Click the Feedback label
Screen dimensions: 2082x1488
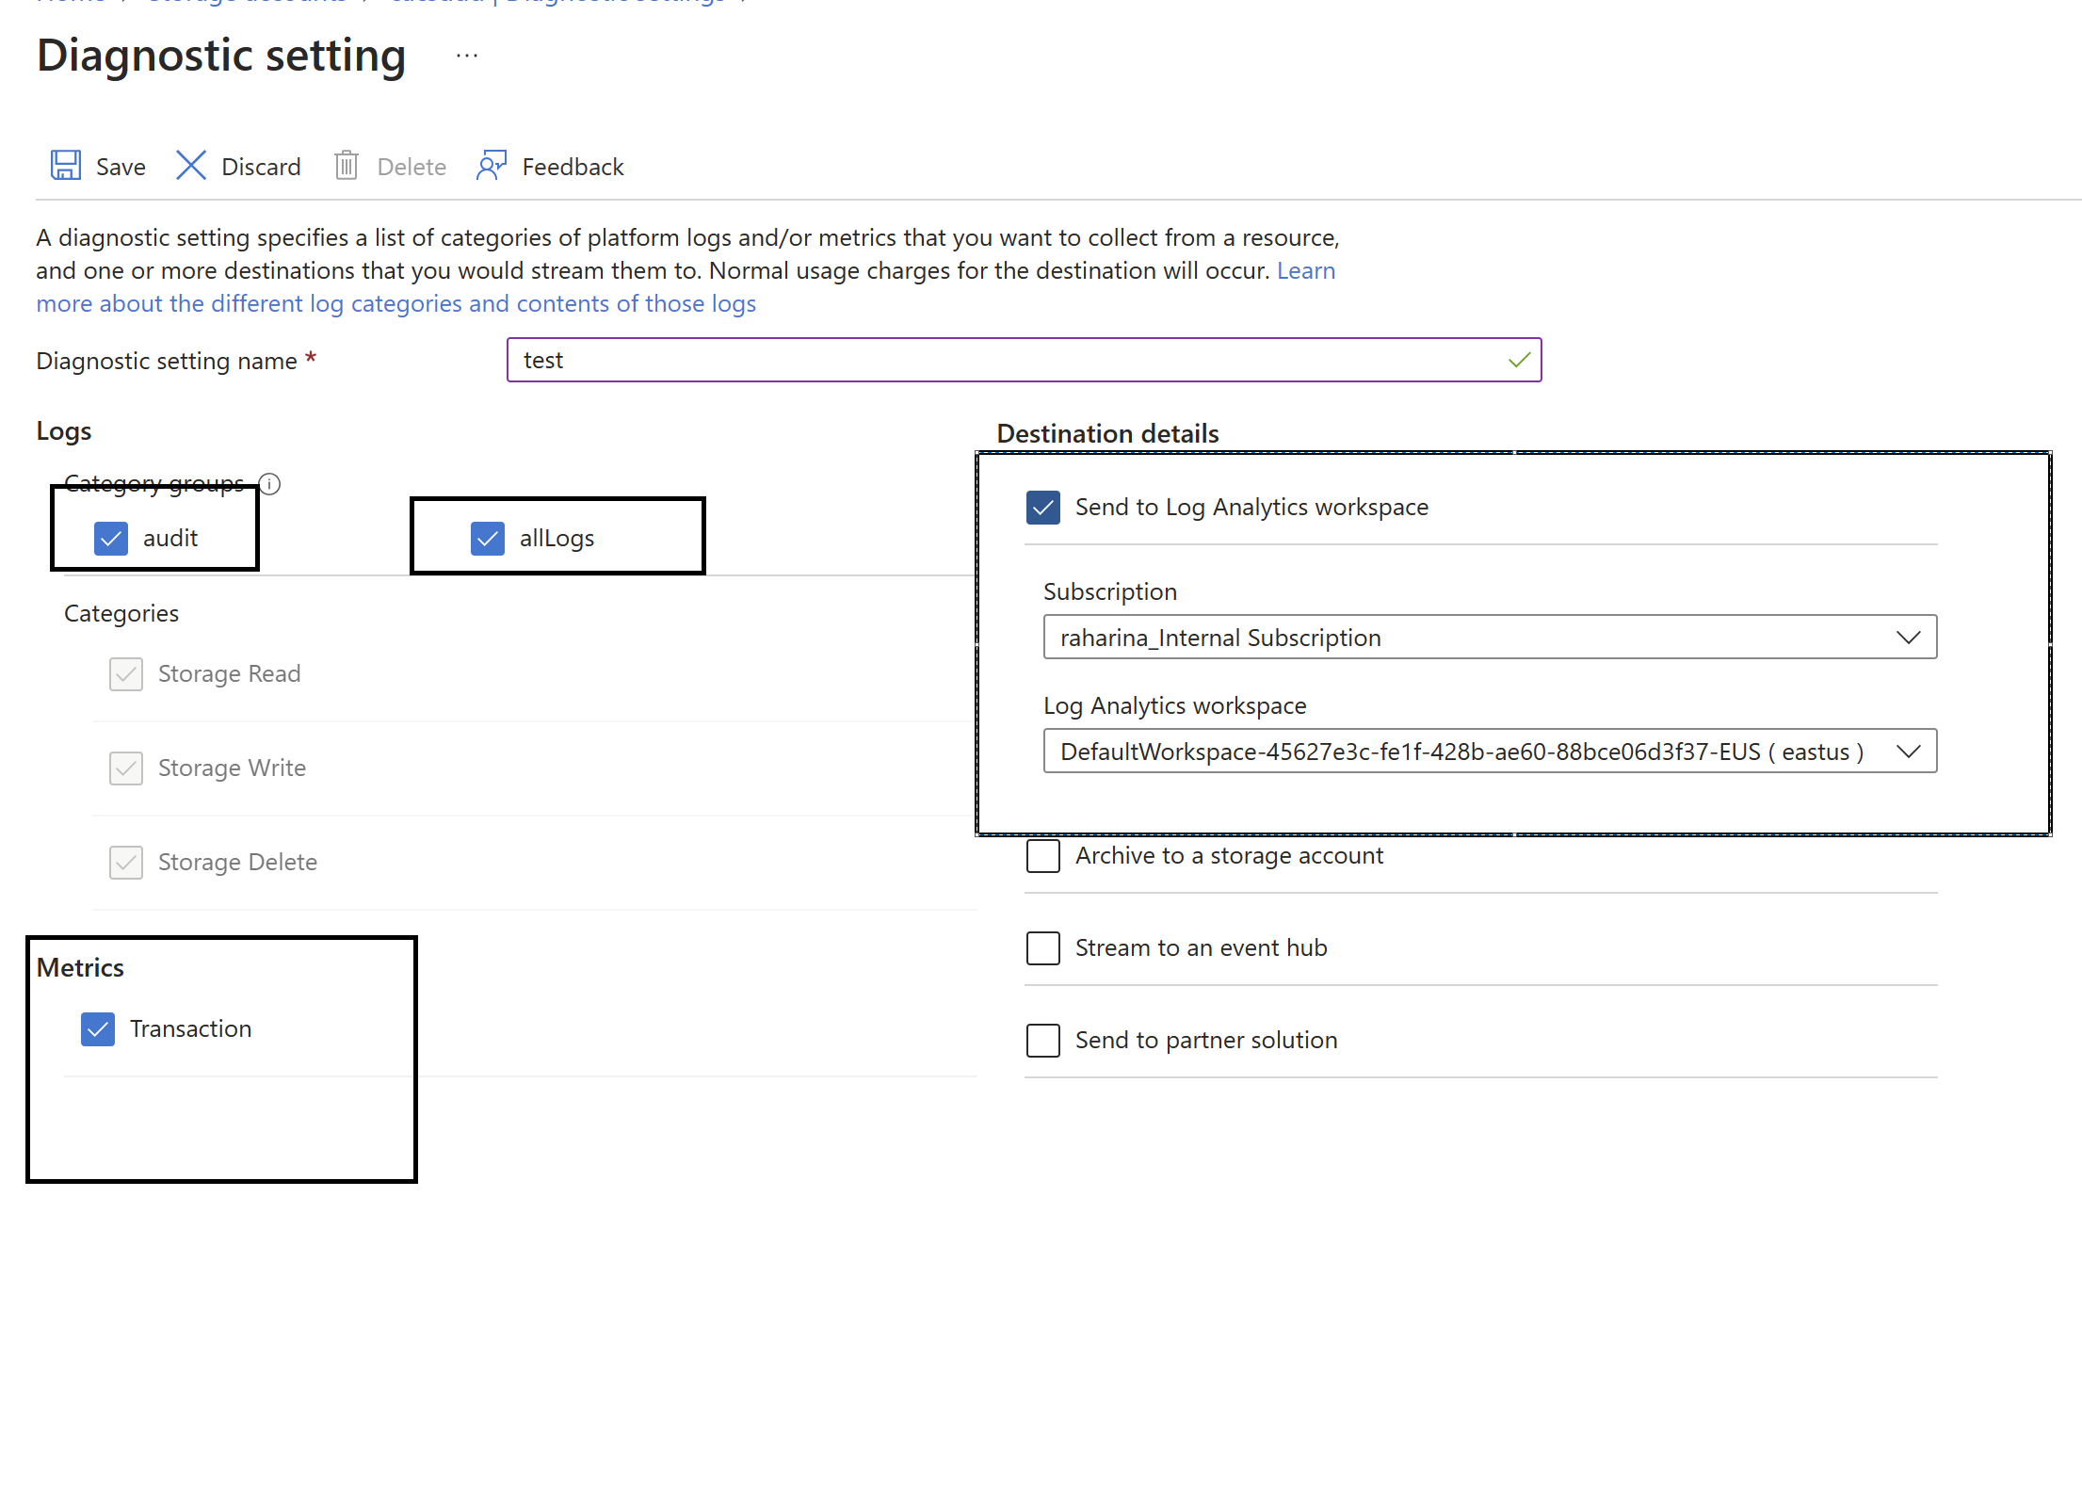pyautogui.click(x=573, y=167)
